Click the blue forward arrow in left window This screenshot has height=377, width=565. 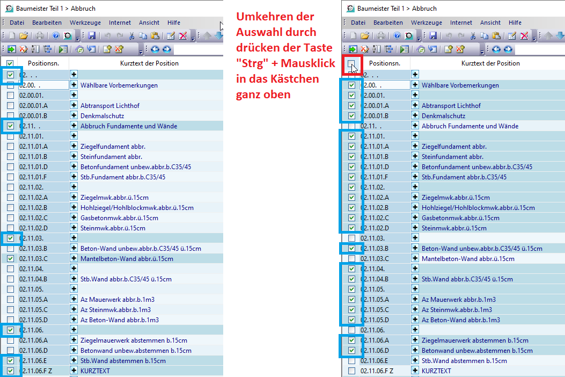coord(167,49)
